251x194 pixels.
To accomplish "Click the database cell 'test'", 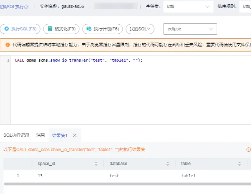I will tap(114, 176).
